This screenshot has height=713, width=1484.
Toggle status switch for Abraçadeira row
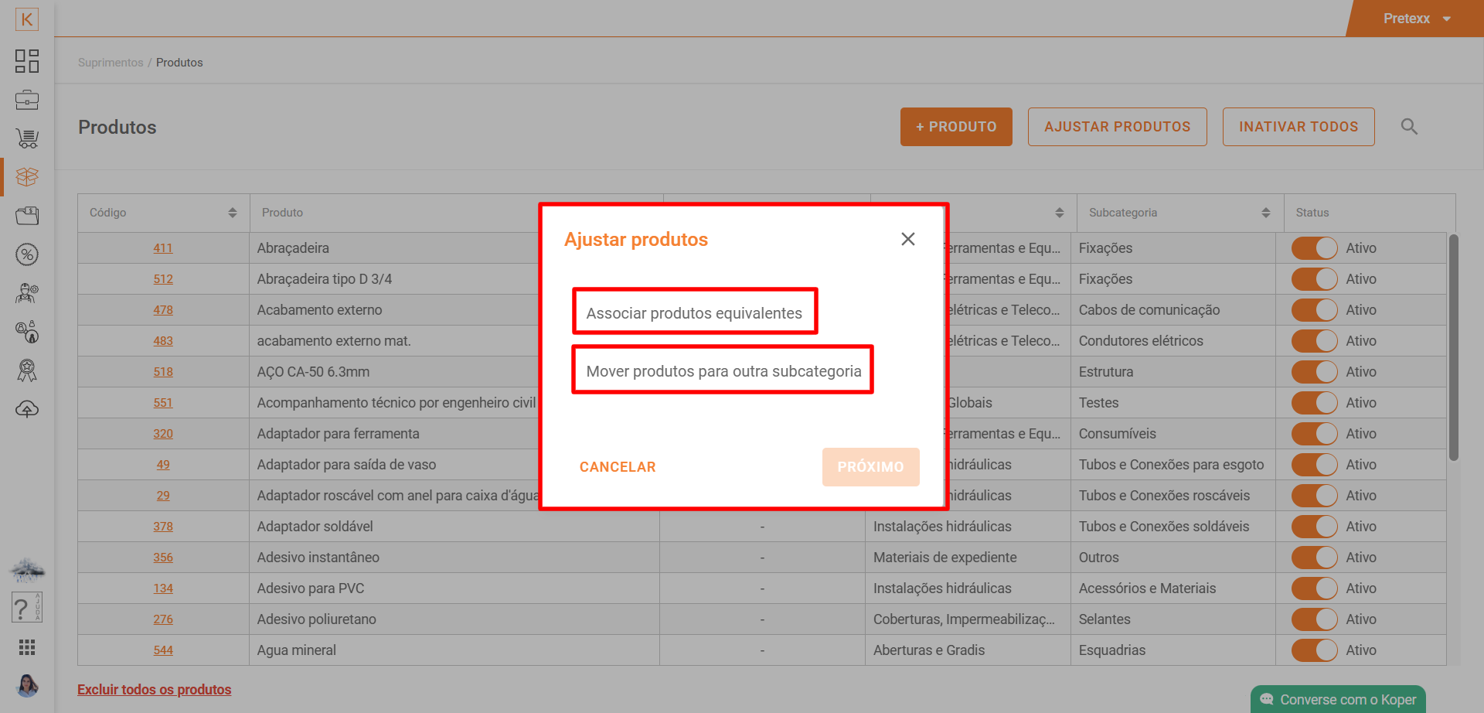[x=1314, y=248]
